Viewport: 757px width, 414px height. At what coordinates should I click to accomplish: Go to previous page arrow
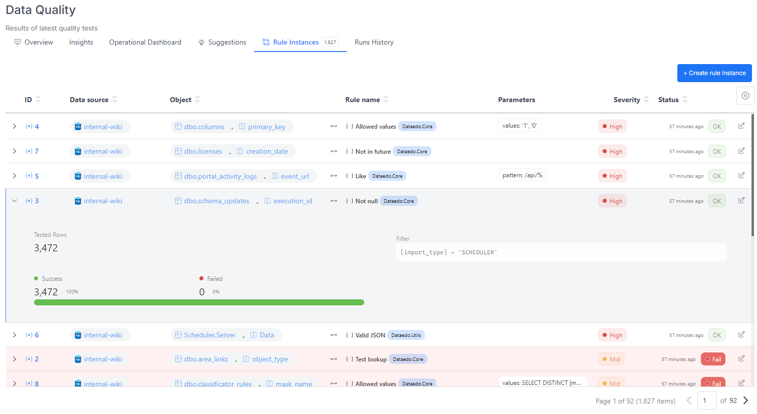(689, 400)
